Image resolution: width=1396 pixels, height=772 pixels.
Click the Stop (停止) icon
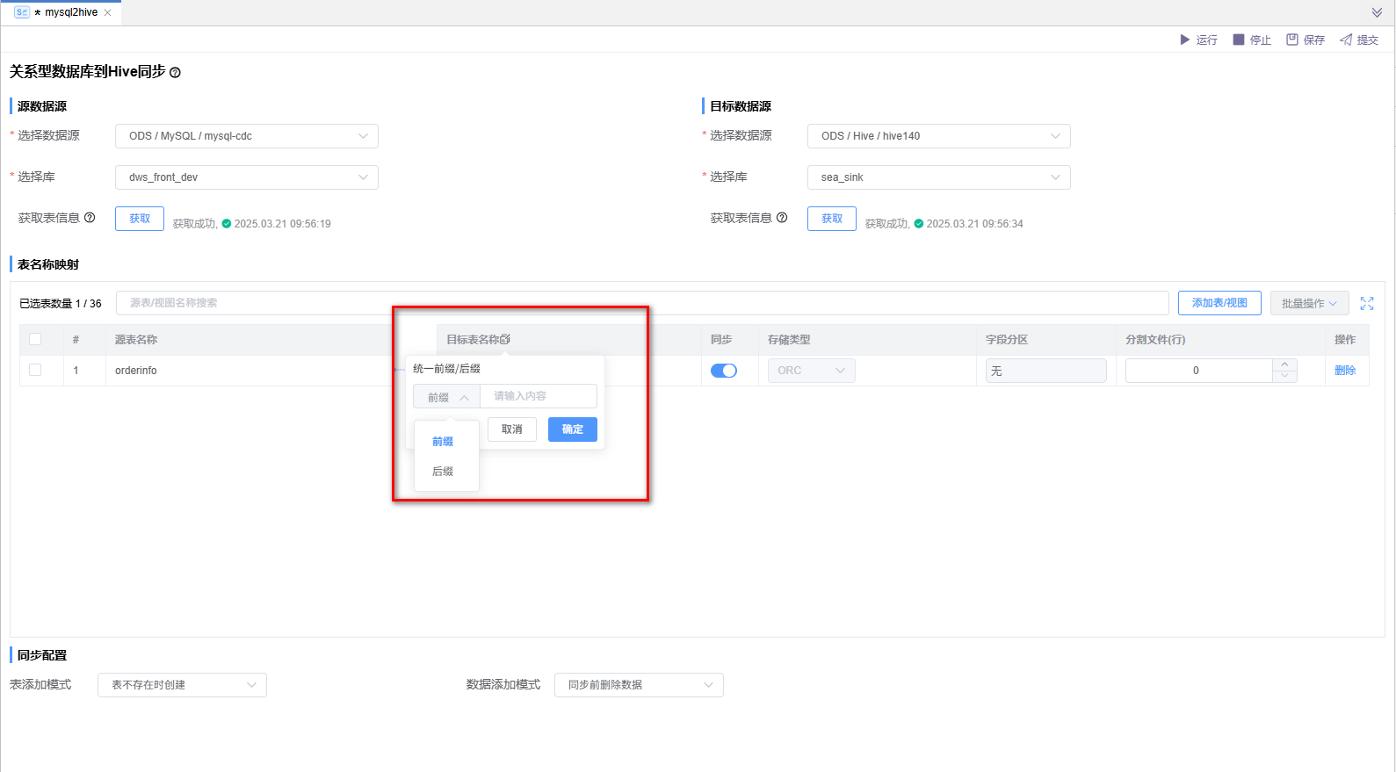pyautogui.click(x=1239, y=40)
